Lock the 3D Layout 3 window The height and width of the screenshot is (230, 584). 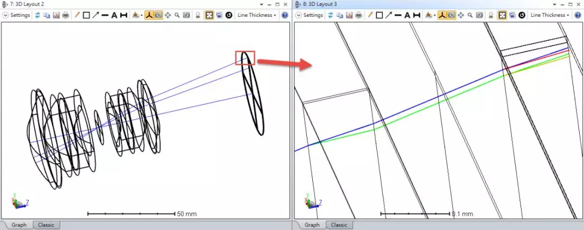(491, 15)
